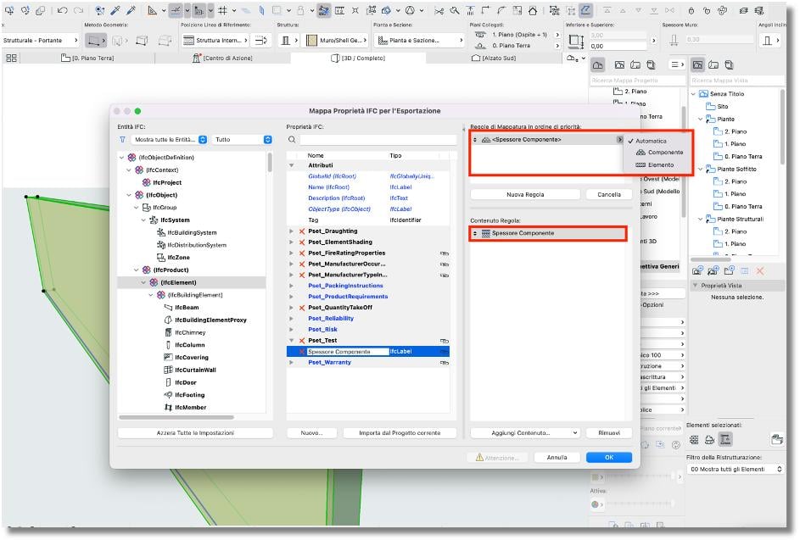800x540 pixels.
Task: Choose the checked Automatica option in popup
Action: coord(651,141)
